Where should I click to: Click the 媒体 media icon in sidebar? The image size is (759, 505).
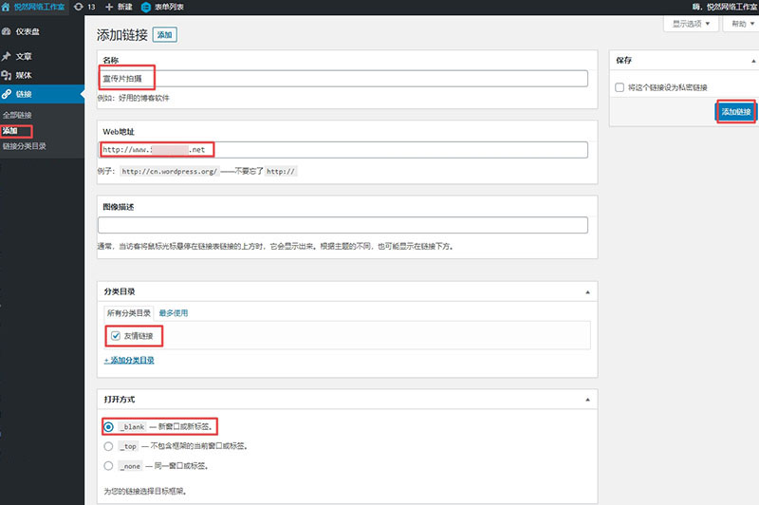pos(8,74)
